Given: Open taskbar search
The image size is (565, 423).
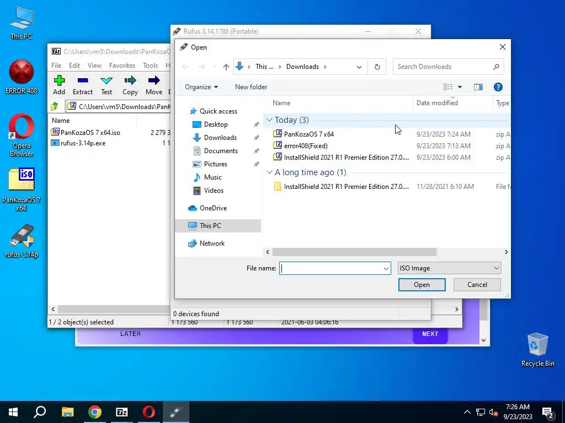Looking at the screenshot, I should click(40, 412).
